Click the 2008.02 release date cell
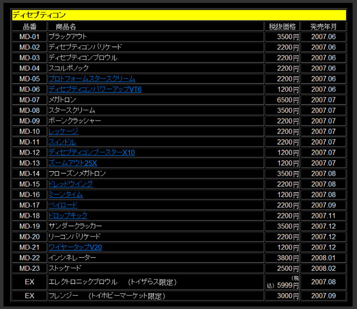 [x=324, y=268]
